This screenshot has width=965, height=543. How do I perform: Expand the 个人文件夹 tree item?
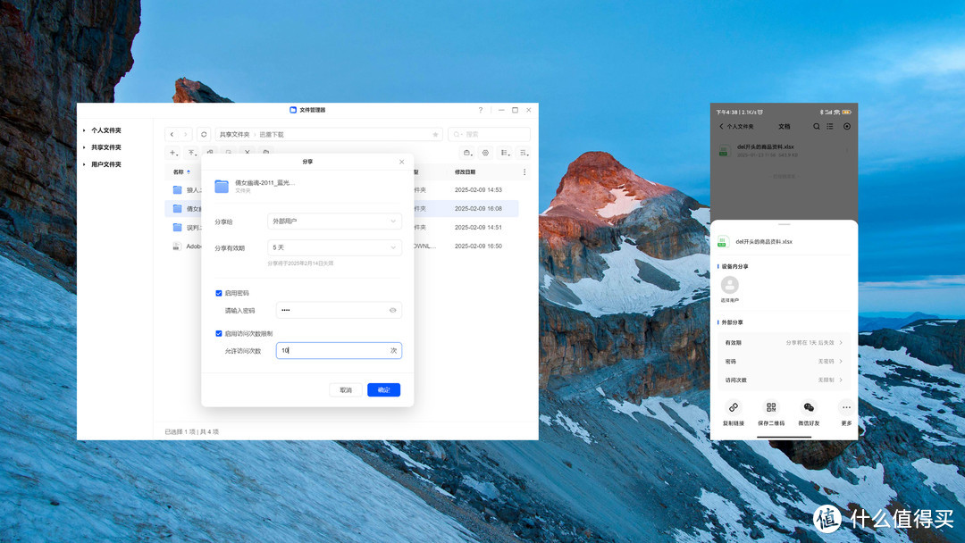point(85,130)
